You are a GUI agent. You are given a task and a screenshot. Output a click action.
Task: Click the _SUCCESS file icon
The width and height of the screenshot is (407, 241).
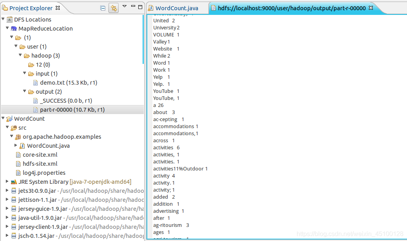36,101
